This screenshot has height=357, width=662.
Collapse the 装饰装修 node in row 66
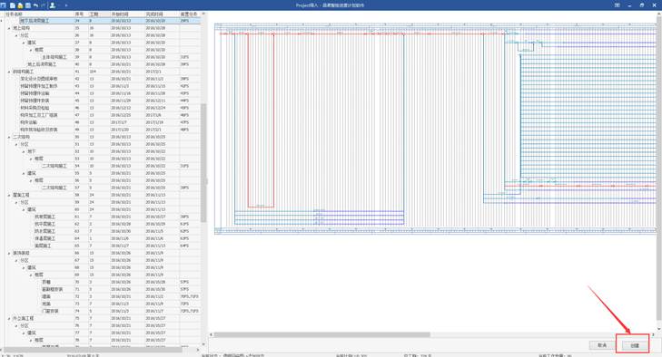pyautogui.click(x=9, y=254)
